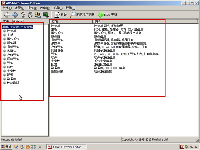This screenshot has width=200, height=150.
Task: Select 存储设备 in the page list
Action: click(57, 47)
